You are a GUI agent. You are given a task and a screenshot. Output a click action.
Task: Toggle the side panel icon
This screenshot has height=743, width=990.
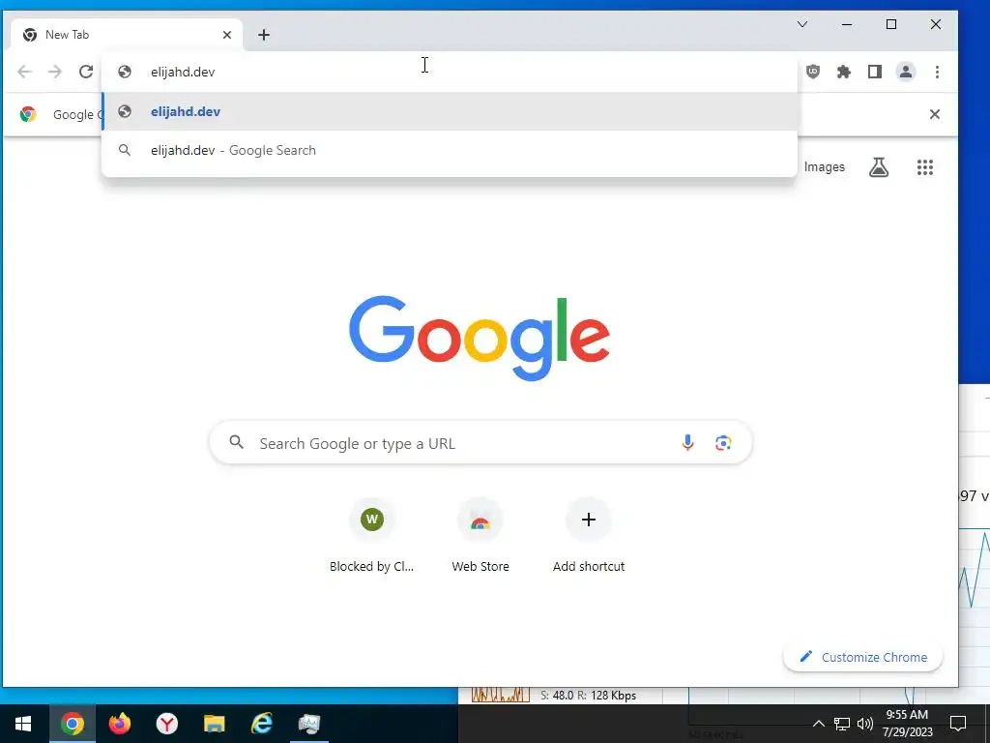(874, 72)
